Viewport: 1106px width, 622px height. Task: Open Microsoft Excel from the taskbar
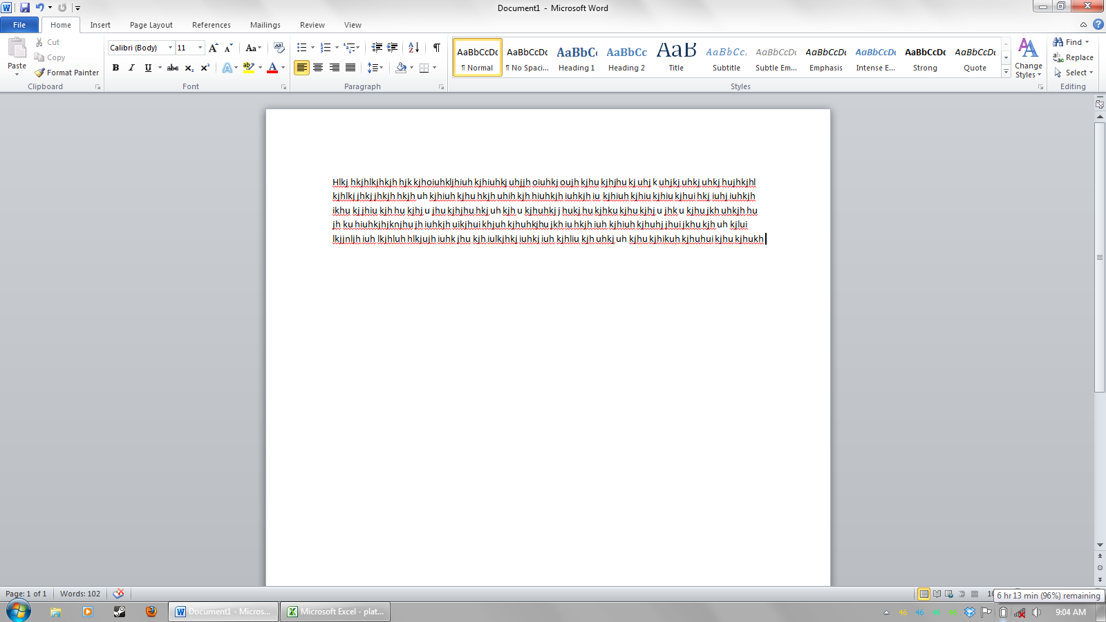click(x=335, y=612)
